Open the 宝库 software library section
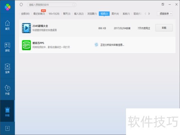180x135 pixels. point(7,68)
